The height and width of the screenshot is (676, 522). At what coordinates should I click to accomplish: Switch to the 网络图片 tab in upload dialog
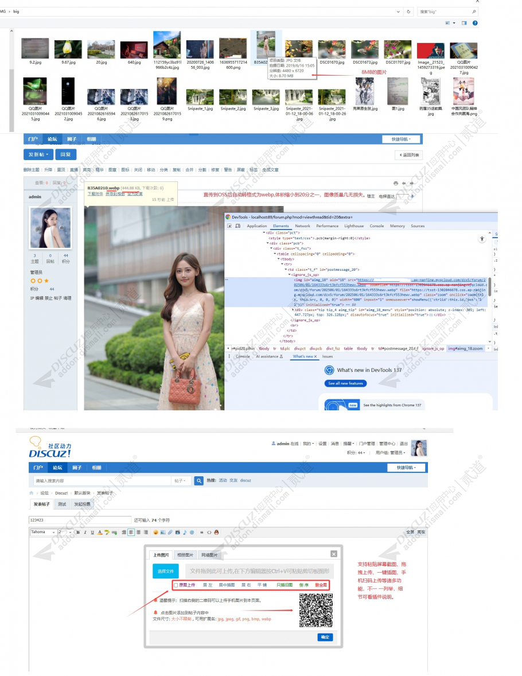[209, 555]
